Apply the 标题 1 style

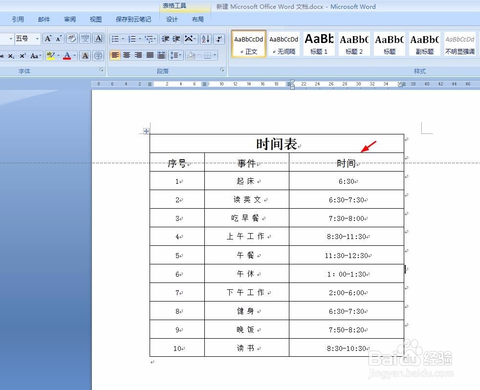click(319, 44)
